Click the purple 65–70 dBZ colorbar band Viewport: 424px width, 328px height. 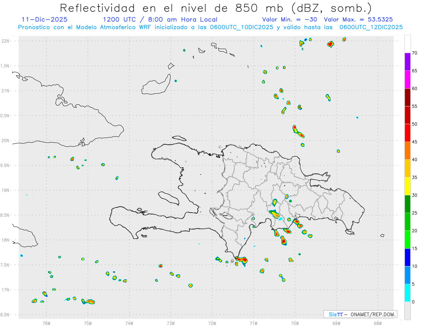[x=407, y=62]
